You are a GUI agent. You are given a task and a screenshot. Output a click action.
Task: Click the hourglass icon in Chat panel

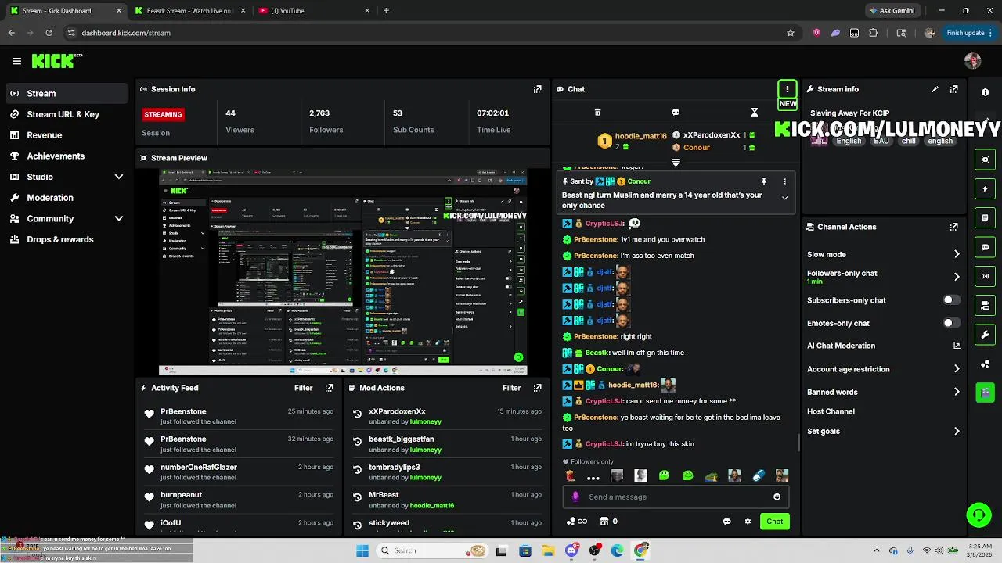pyautogui.click(x=755, y=113)
